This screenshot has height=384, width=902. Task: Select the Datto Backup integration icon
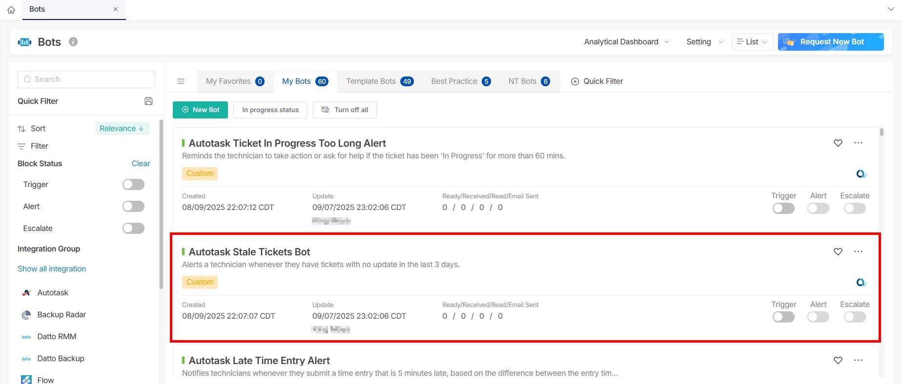26,359
